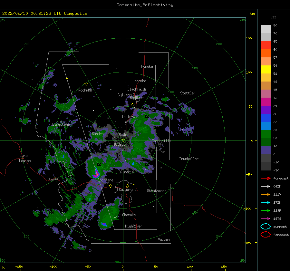Click the Olds city label
Viewport: 290px width, 271px height.
[123, 134]
